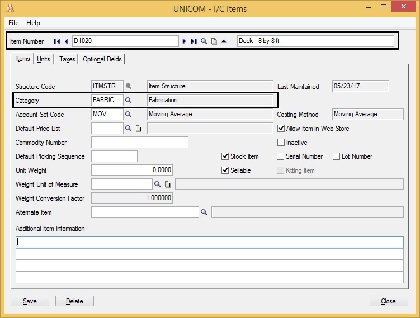Switch to the Taxes tab
The height and width of the screenshot is (318, 420).
coord(67,59)
